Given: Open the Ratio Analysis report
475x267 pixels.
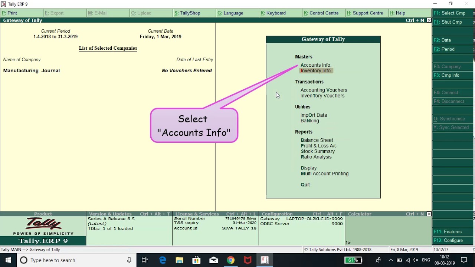Looking at the screenshot, I should [316, 157].
